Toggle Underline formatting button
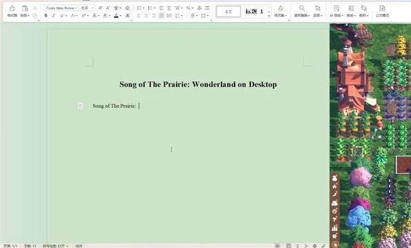Screen dimensions: 411x248 tap(62, 16)
